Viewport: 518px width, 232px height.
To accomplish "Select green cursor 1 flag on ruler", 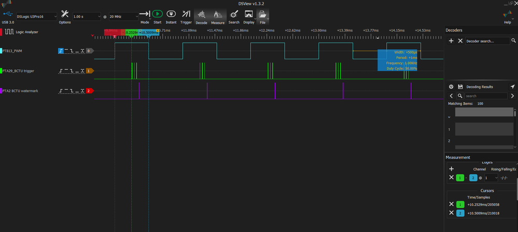I will (132, 32).
